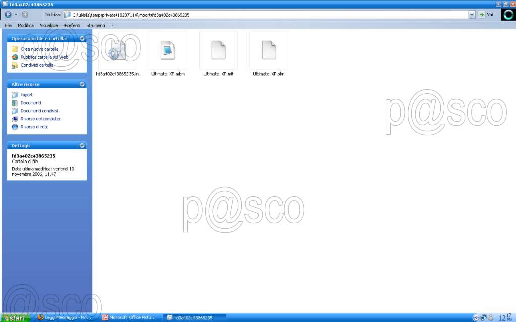Open the Windows start button
The width and height of the screenshot is (516, 322).
click(x=16, y=318)
